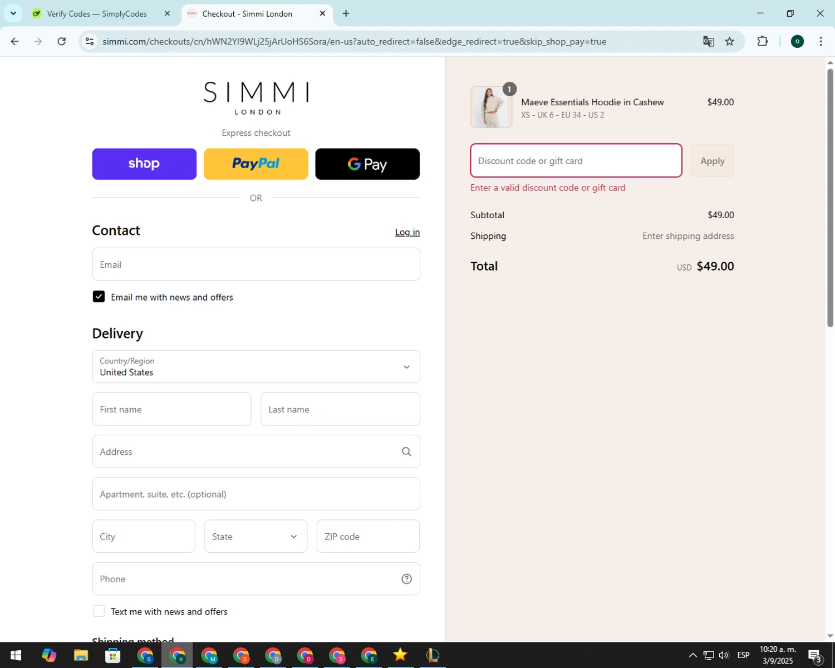Open the League of Legends taskbar icon
The height and width of the screenshot is (668, 835).
pos(433,655)
